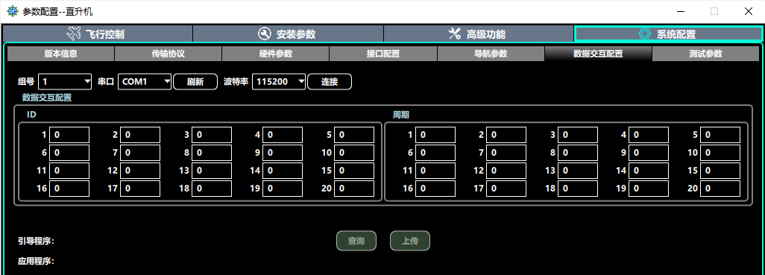Click the 周期 field number 9
Image resolution: width=765 pixels, height=275 pixels.
point(649,153)
